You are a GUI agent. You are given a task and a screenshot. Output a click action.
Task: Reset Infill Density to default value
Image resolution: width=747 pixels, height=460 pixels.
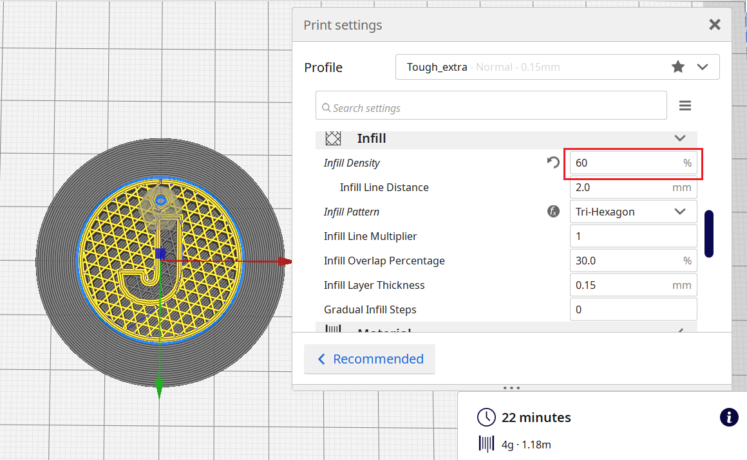553,163
